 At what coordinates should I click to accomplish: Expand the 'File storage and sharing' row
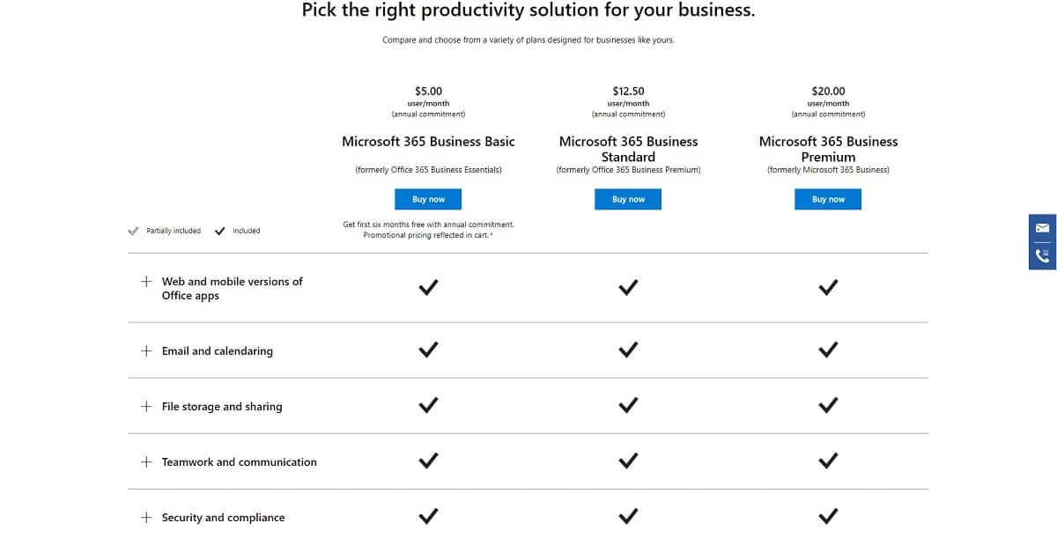point(145,406)
